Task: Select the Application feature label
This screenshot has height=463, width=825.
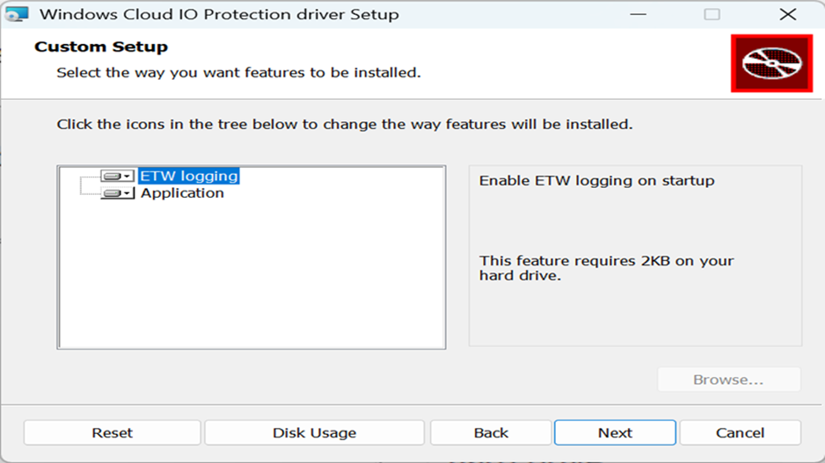Action: [182, 193]
